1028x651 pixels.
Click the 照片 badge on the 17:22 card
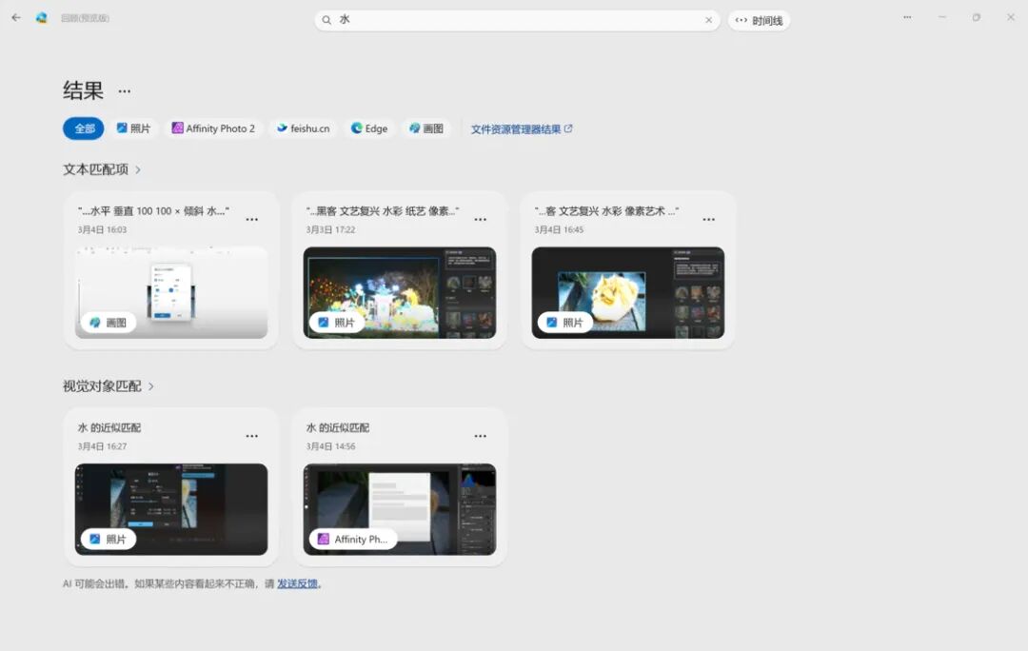click(336, 323)
